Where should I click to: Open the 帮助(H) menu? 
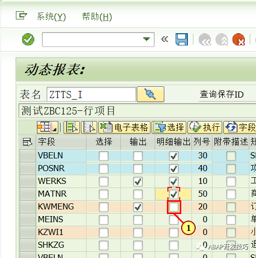tap(97, 17)
